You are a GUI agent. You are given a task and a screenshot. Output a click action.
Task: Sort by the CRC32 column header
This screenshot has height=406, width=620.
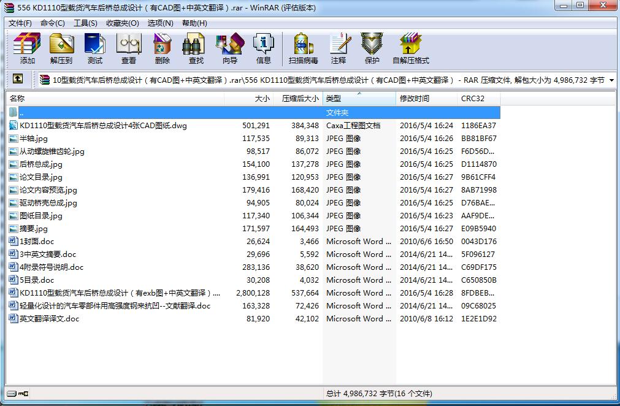click(479, 99)
